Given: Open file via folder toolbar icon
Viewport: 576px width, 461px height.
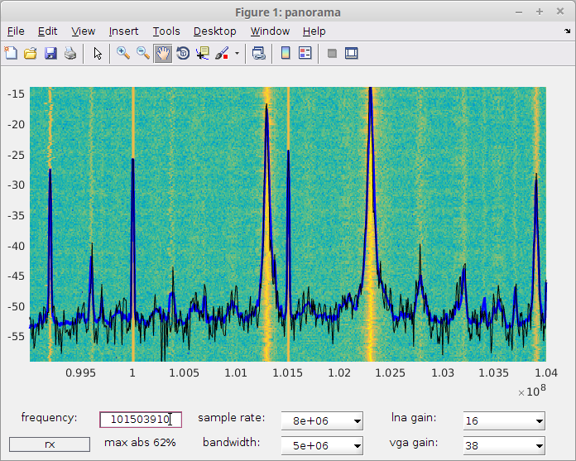Looking at the screenshot, I should 31,53.
